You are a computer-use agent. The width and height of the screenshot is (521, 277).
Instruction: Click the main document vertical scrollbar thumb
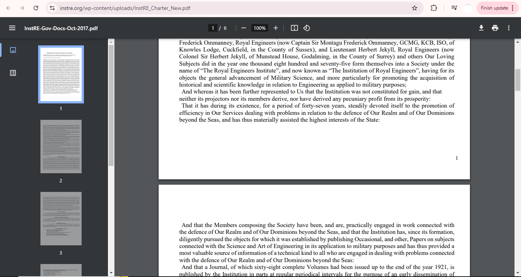[518, 79]
